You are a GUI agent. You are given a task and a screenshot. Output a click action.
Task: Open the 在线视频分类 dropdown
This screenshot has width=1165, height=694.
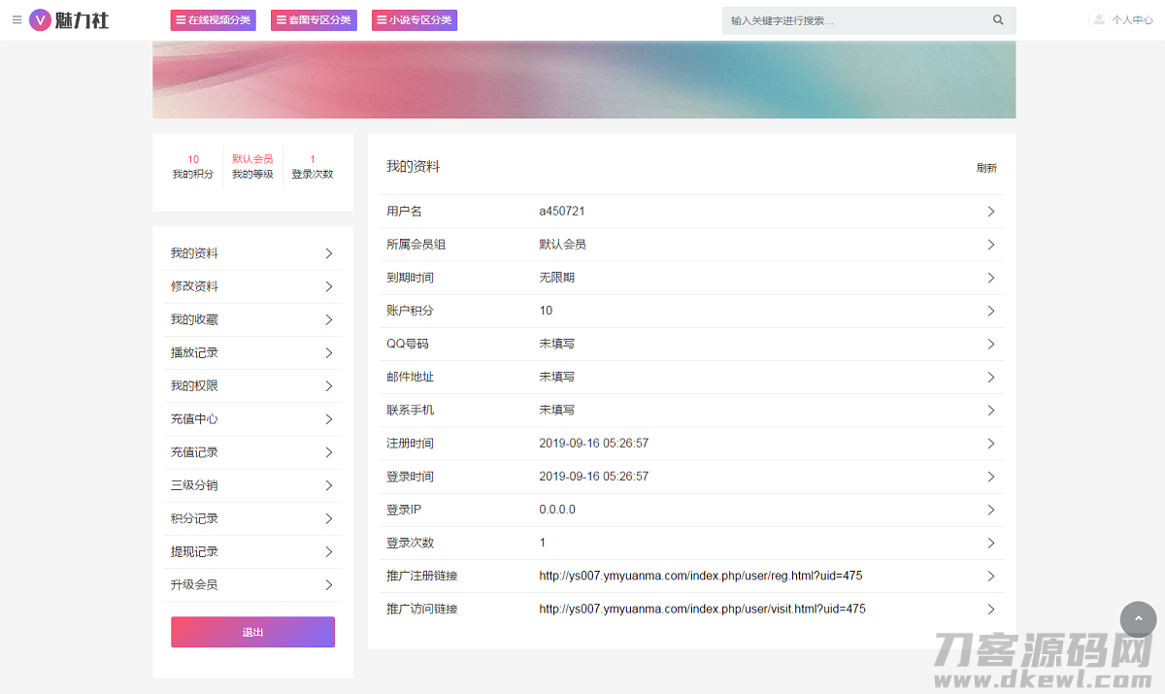(x=213, y=20)
